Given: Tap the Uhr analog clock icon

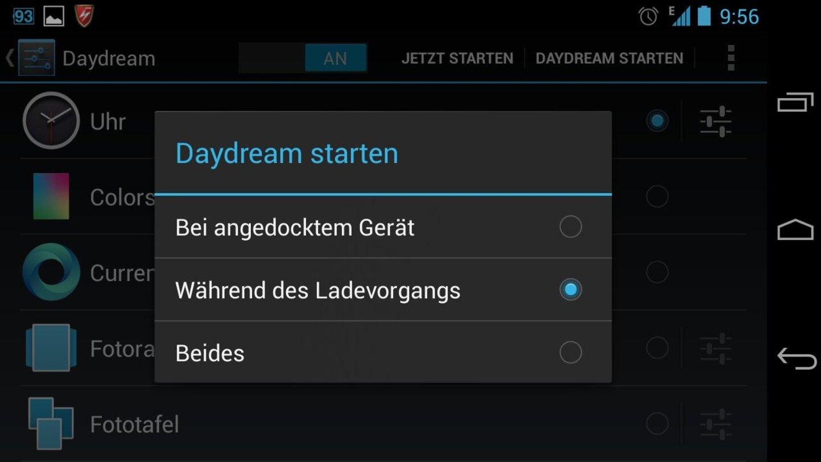Looking at the screenshot, I should coord(51,121).
